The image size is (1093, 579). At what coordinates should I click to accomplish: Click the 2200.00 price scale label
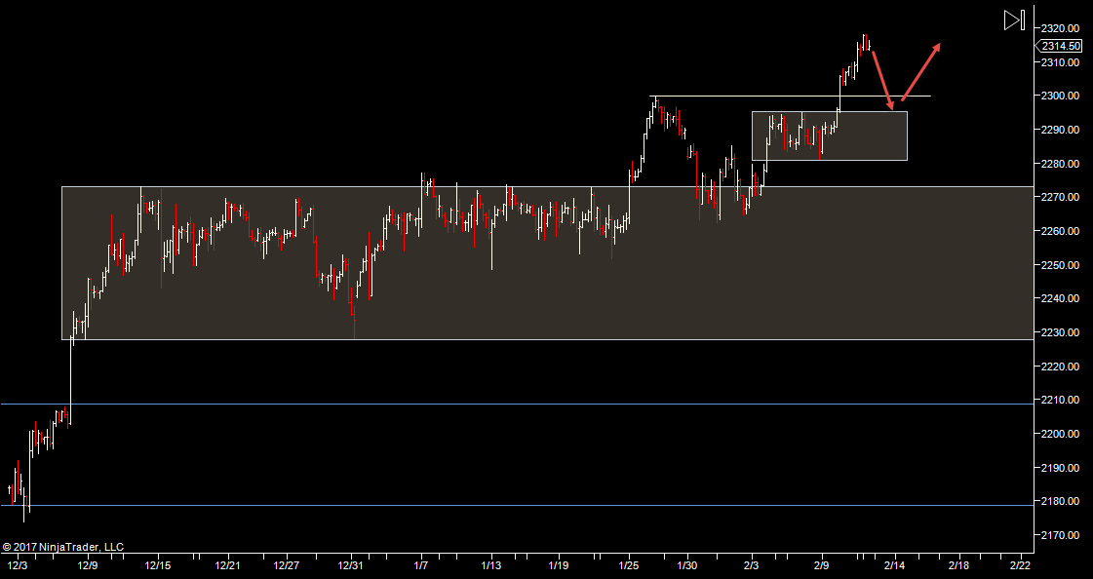point(1060,434)
